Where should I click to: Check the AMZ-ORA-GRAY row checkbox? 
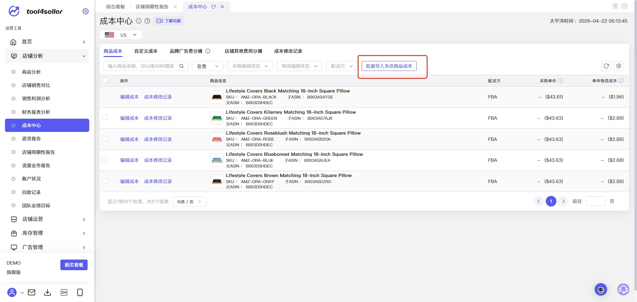pyautogui.click(x=105, y=181)
